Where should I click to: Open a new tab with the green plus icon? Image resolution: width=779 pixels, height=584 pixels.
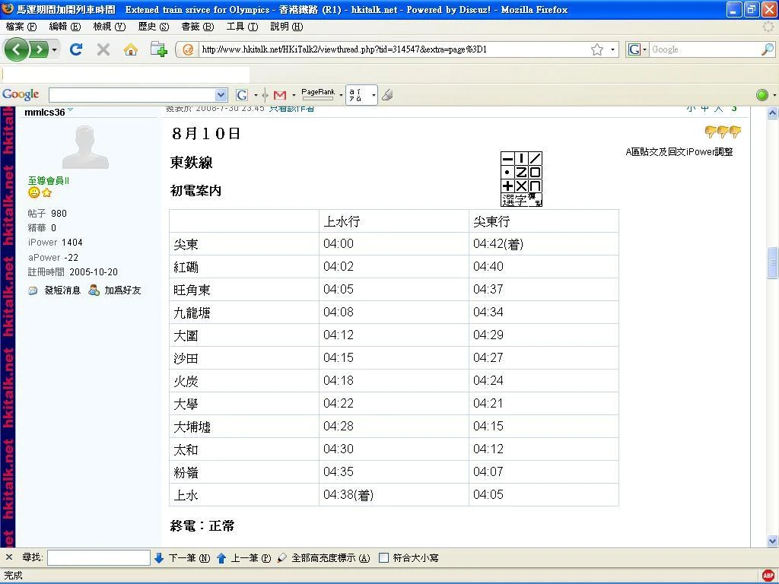coord(158,49)
